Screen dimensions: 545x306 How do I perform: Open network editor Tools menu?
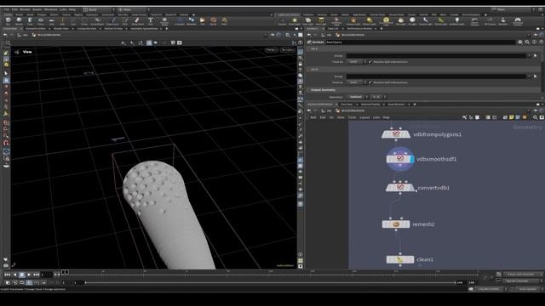[x=352, y=117]
